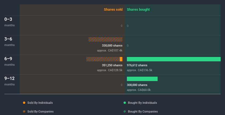225x115 pixels.
Task: Click the approx. CA$136.5k value
Action: point(139,70)
